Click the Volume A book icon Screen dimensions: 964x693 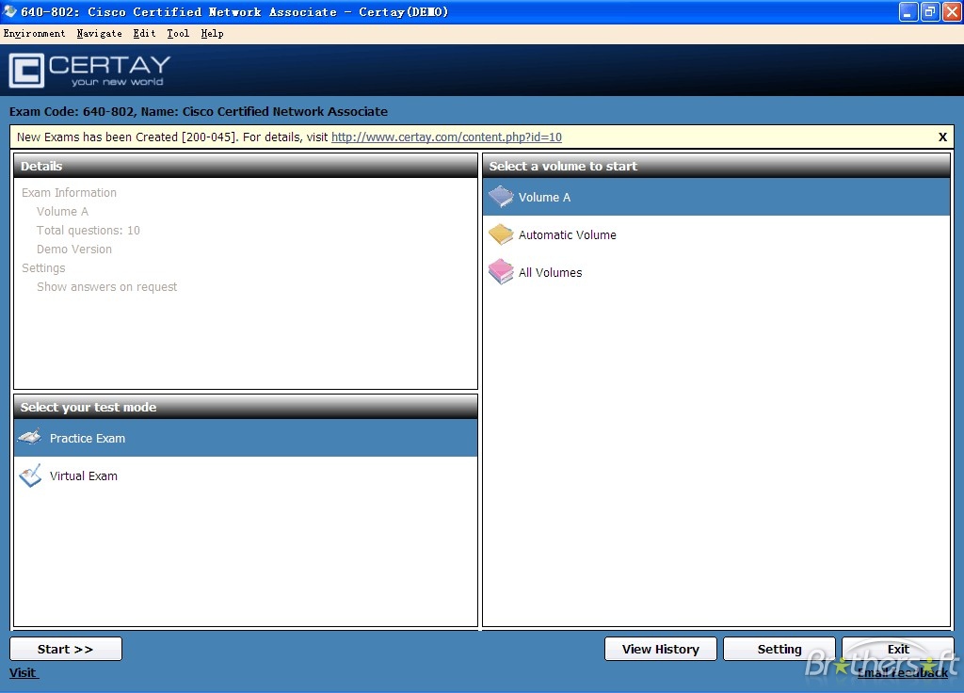coord(501,197)
